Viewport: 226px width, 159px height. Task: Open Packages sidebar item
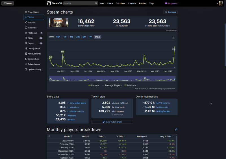pos(34,33)
